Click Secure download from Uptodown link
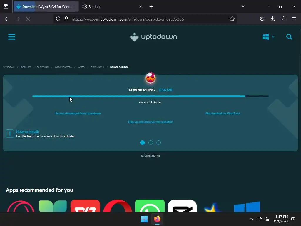Viewport: 301px width, 226px height. click(78, 113)
